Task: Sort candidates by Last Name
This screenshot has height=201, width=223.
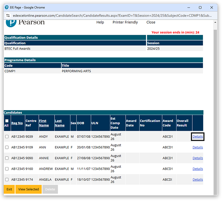Action: coord(60,123)
